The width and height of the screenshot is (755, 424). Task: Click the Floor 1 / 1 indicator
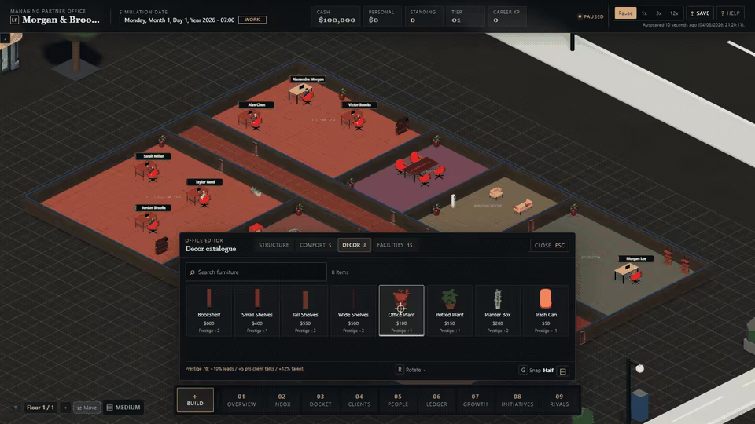(x=40, y=408)
